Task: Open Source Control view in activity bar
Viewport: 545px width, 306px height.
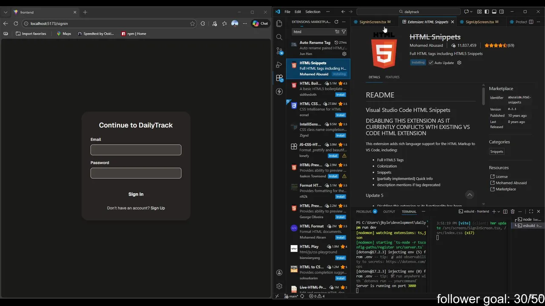Action: [x=279, y=51]
